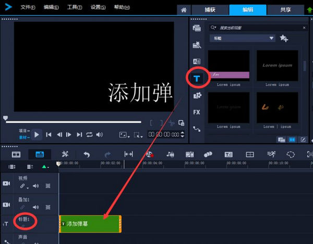Jump to the start of project

(49, 135)
